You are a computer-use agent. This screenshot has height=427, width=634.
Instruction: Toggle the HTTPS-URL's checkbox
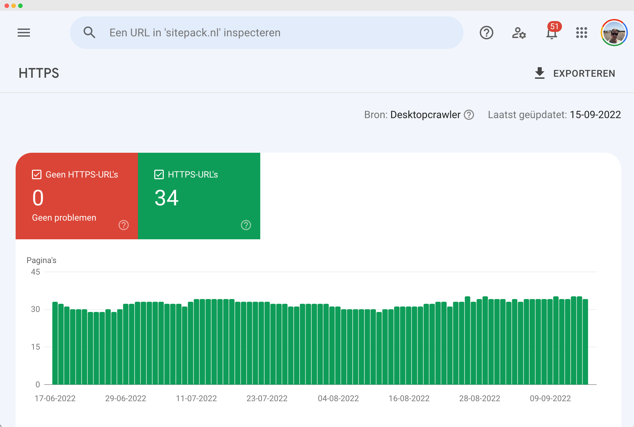[x=159, y=174]
